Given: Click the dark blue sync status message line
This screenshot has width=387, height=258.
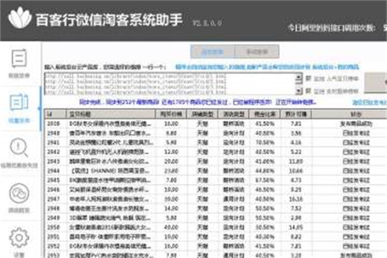Looking at the screenshot, I should 197,102.
